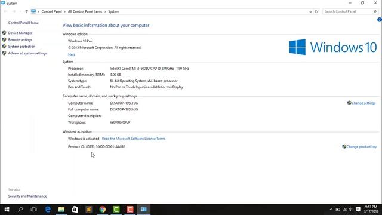This screenshot has height=215, width=382.
Task: Open Security and Maintenance link
Action: [27, 196]
